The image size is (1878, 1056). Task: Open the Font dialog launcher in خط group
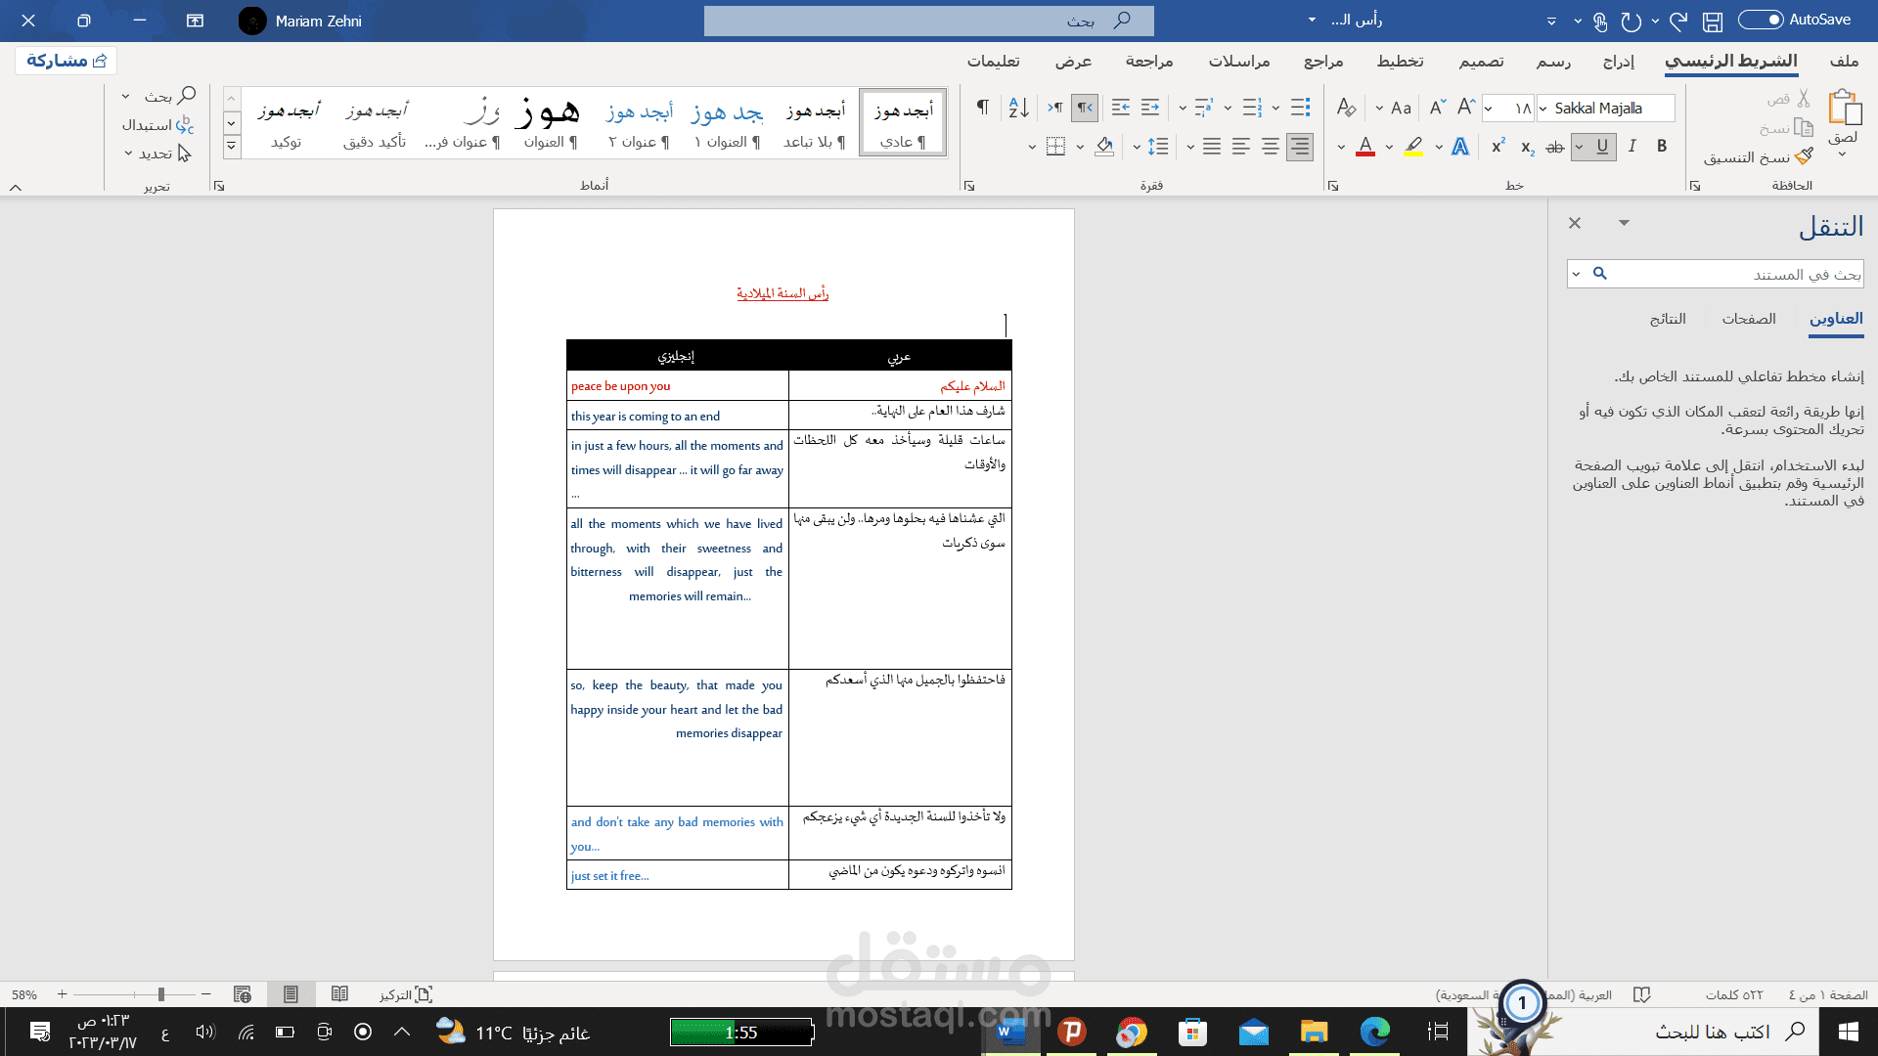coord(1332,186)
